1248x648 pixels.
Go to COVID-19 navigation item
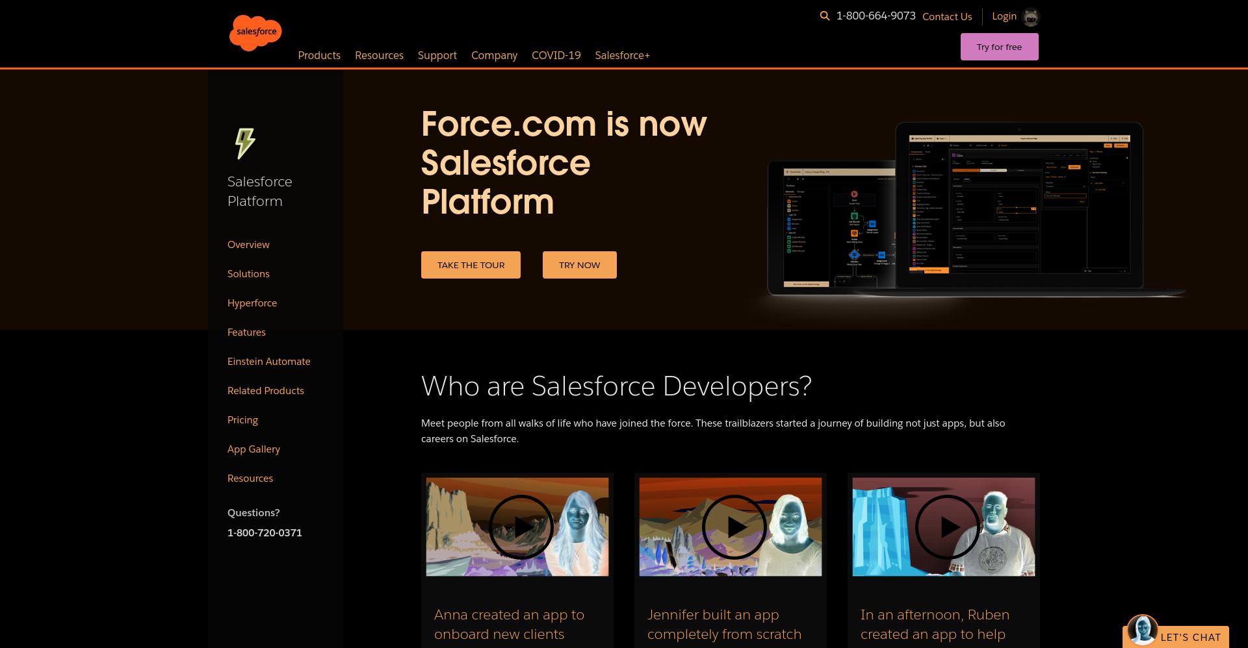(556, 55)
